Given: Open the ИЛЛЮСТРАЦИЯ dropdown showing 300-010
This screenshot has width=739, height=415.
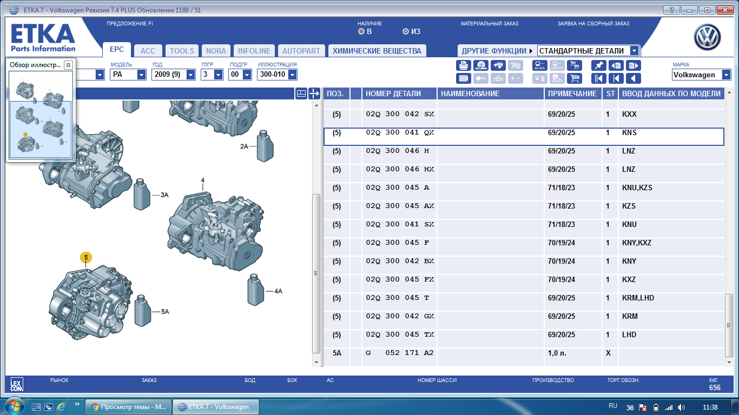Looking at the screenshot, I should point(277,75).
